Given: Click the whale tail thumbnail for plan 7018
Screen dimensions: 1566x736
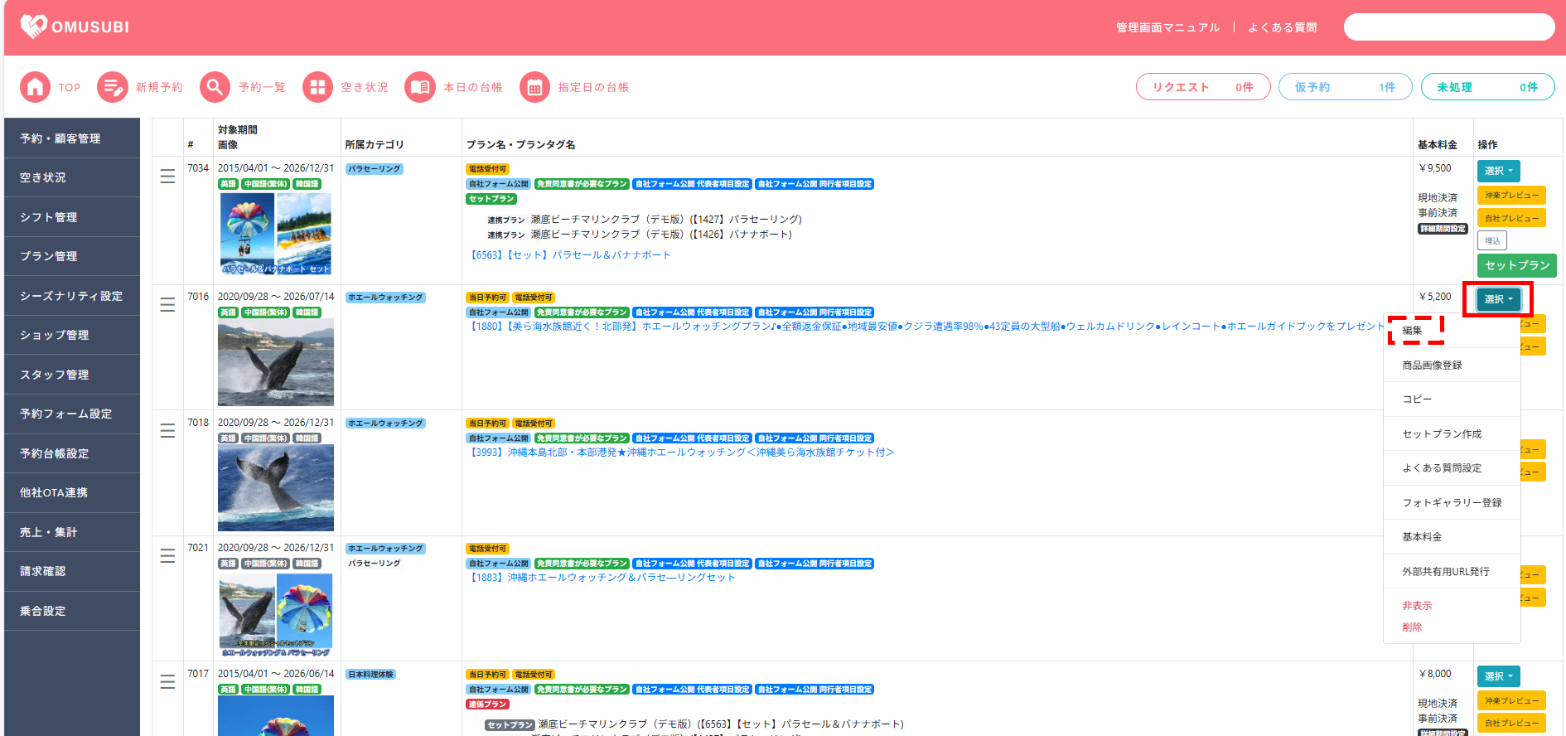Looking at the screenshot, I should point(275,487).
